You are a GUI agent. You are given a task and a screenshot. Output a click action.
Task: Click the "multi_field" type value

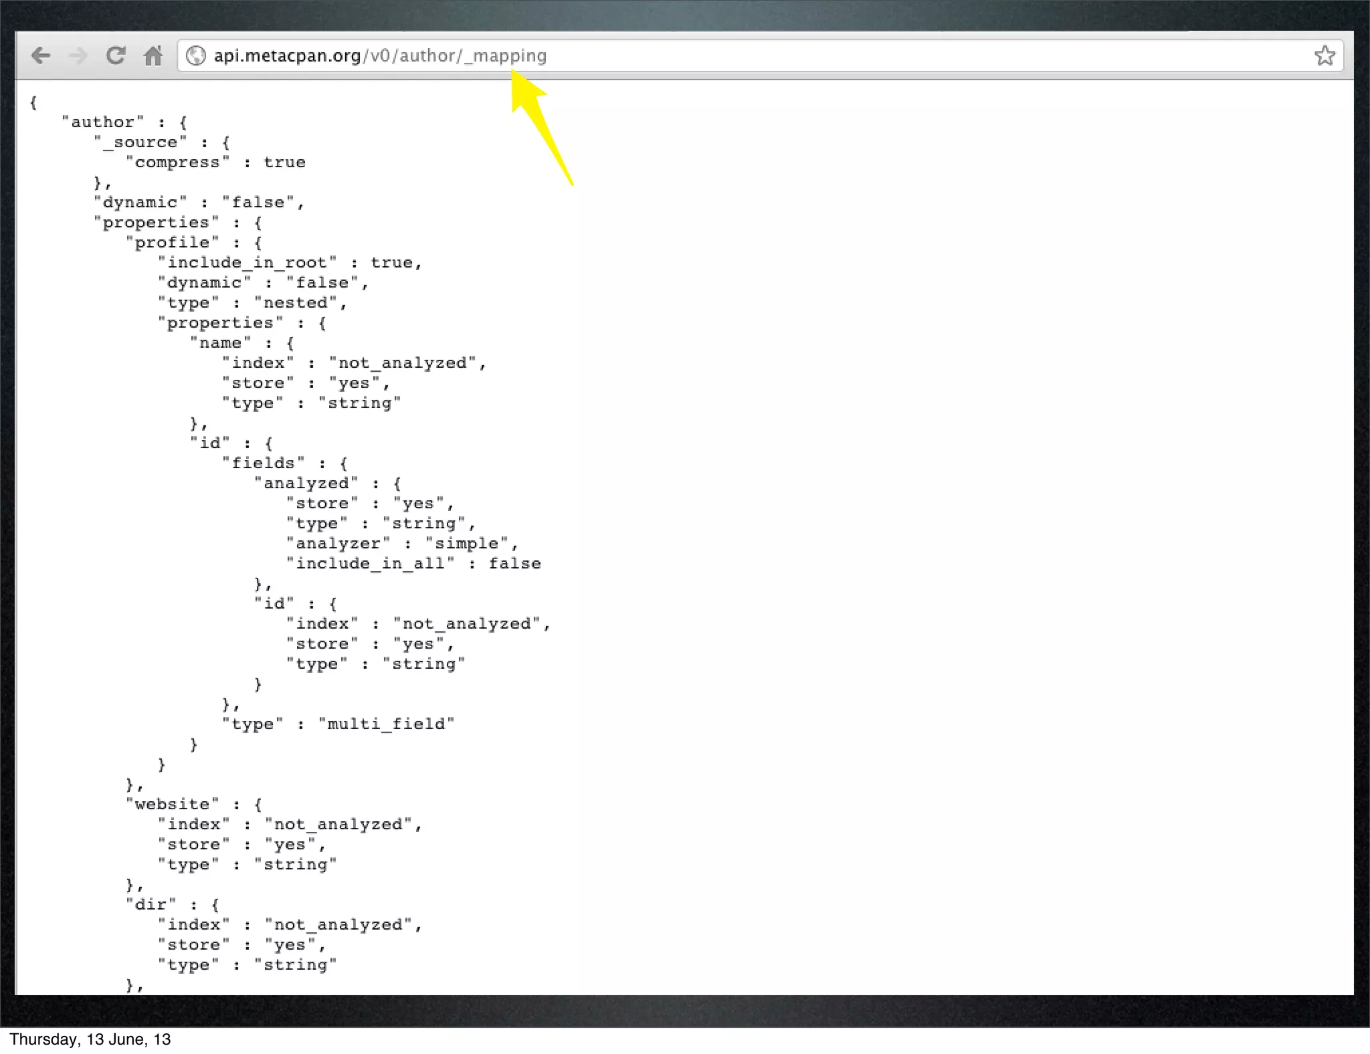click(x=386, y=724)
